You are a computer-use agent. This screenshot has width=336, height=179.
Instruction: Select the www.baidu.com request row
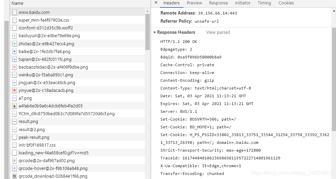coord(77,12)
